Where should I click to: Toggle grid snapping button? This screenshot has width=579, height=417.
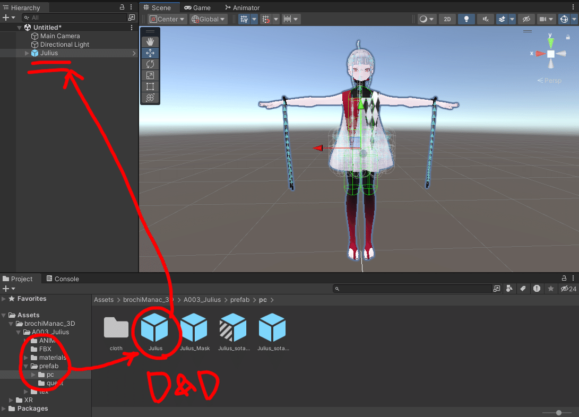point(266,19)
